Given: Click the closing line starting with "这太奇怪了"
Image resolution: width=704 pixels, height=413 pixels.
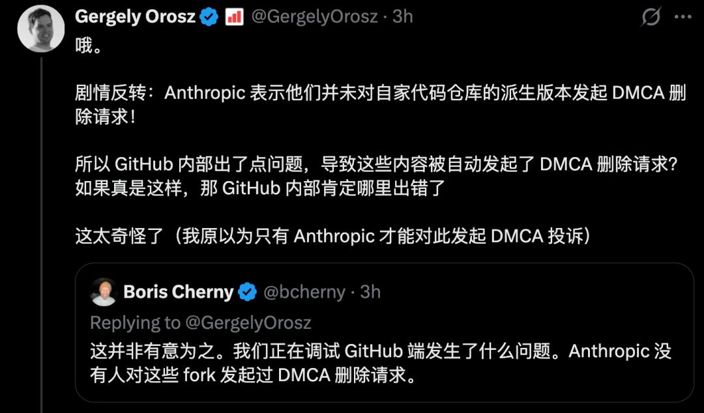Looking at the screenshot, I should pyautogui.click(x=333, y=235).
